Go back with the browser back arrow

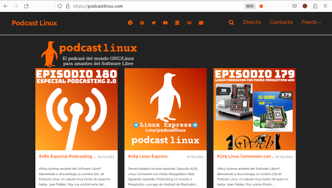pyautogui.click(x=6, y=6)
